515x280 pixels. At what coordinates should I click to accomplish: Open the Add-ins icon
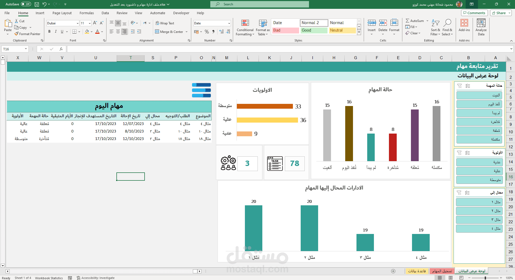tap(464, 23)
